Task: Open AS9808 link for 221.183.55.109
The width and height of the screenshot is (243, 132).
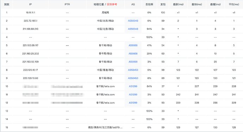Action: pos(133,62)
